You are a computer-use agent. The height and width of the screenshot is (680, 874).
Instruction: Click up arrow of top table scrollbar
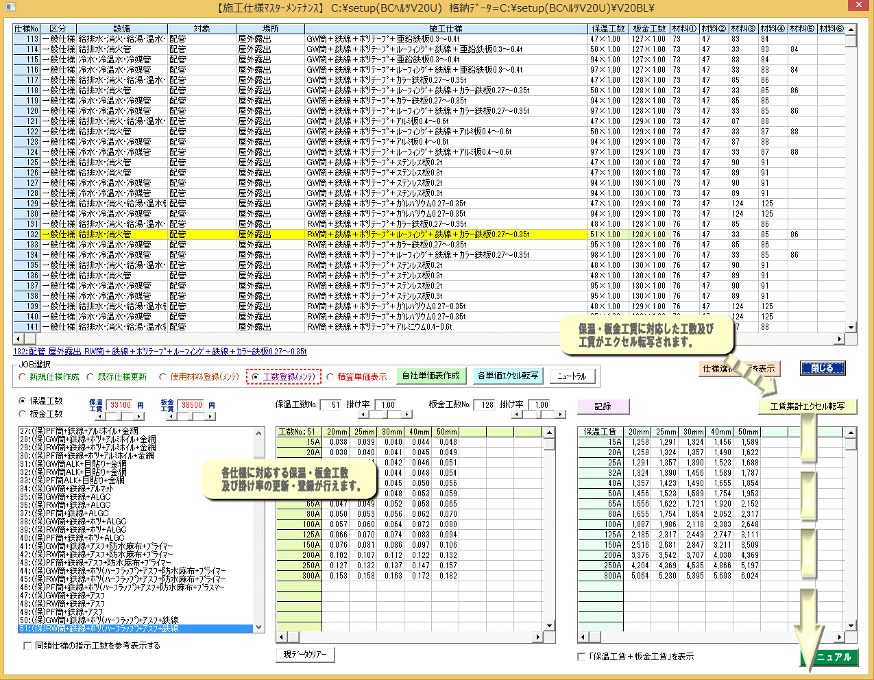tap(851, 29)
